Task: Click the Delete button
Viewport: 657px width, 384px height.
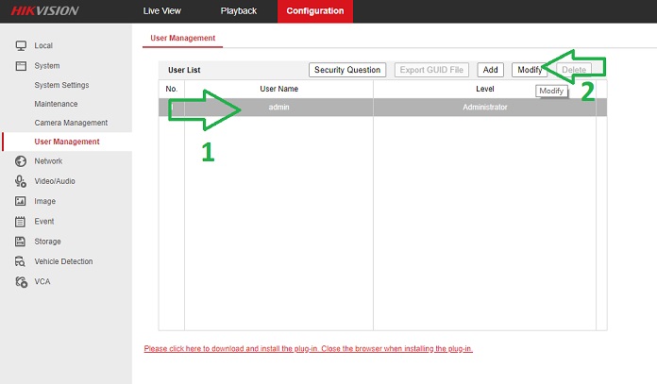Action: pos(574,70)
